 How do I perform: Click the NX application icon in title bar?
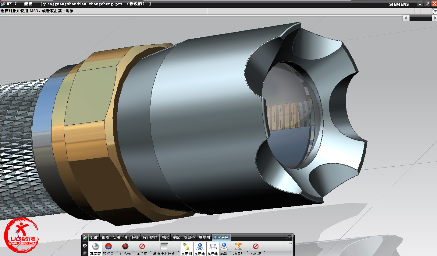(3, 4)
